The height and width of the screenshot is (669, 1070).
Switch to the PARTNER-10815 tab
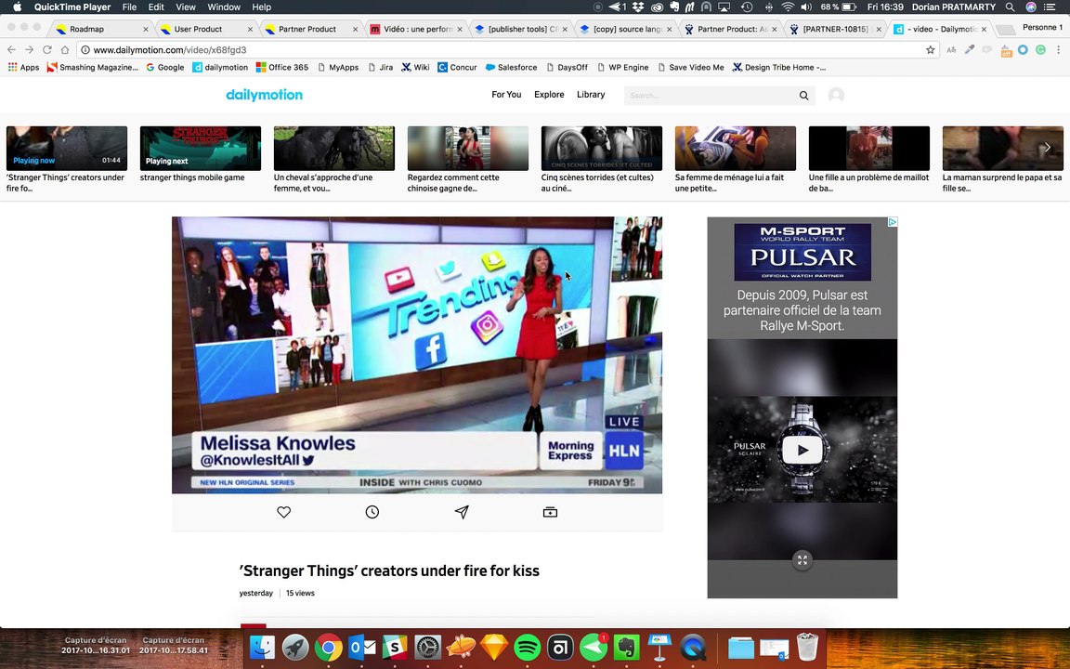[835, 29]
